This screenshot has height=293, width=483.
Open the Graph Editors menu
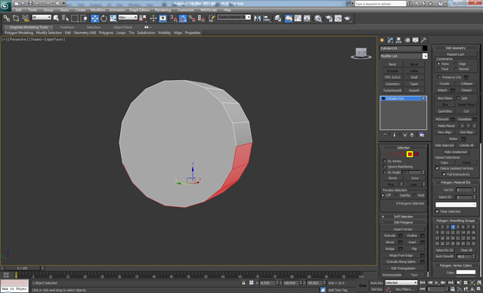pos(140,10)
